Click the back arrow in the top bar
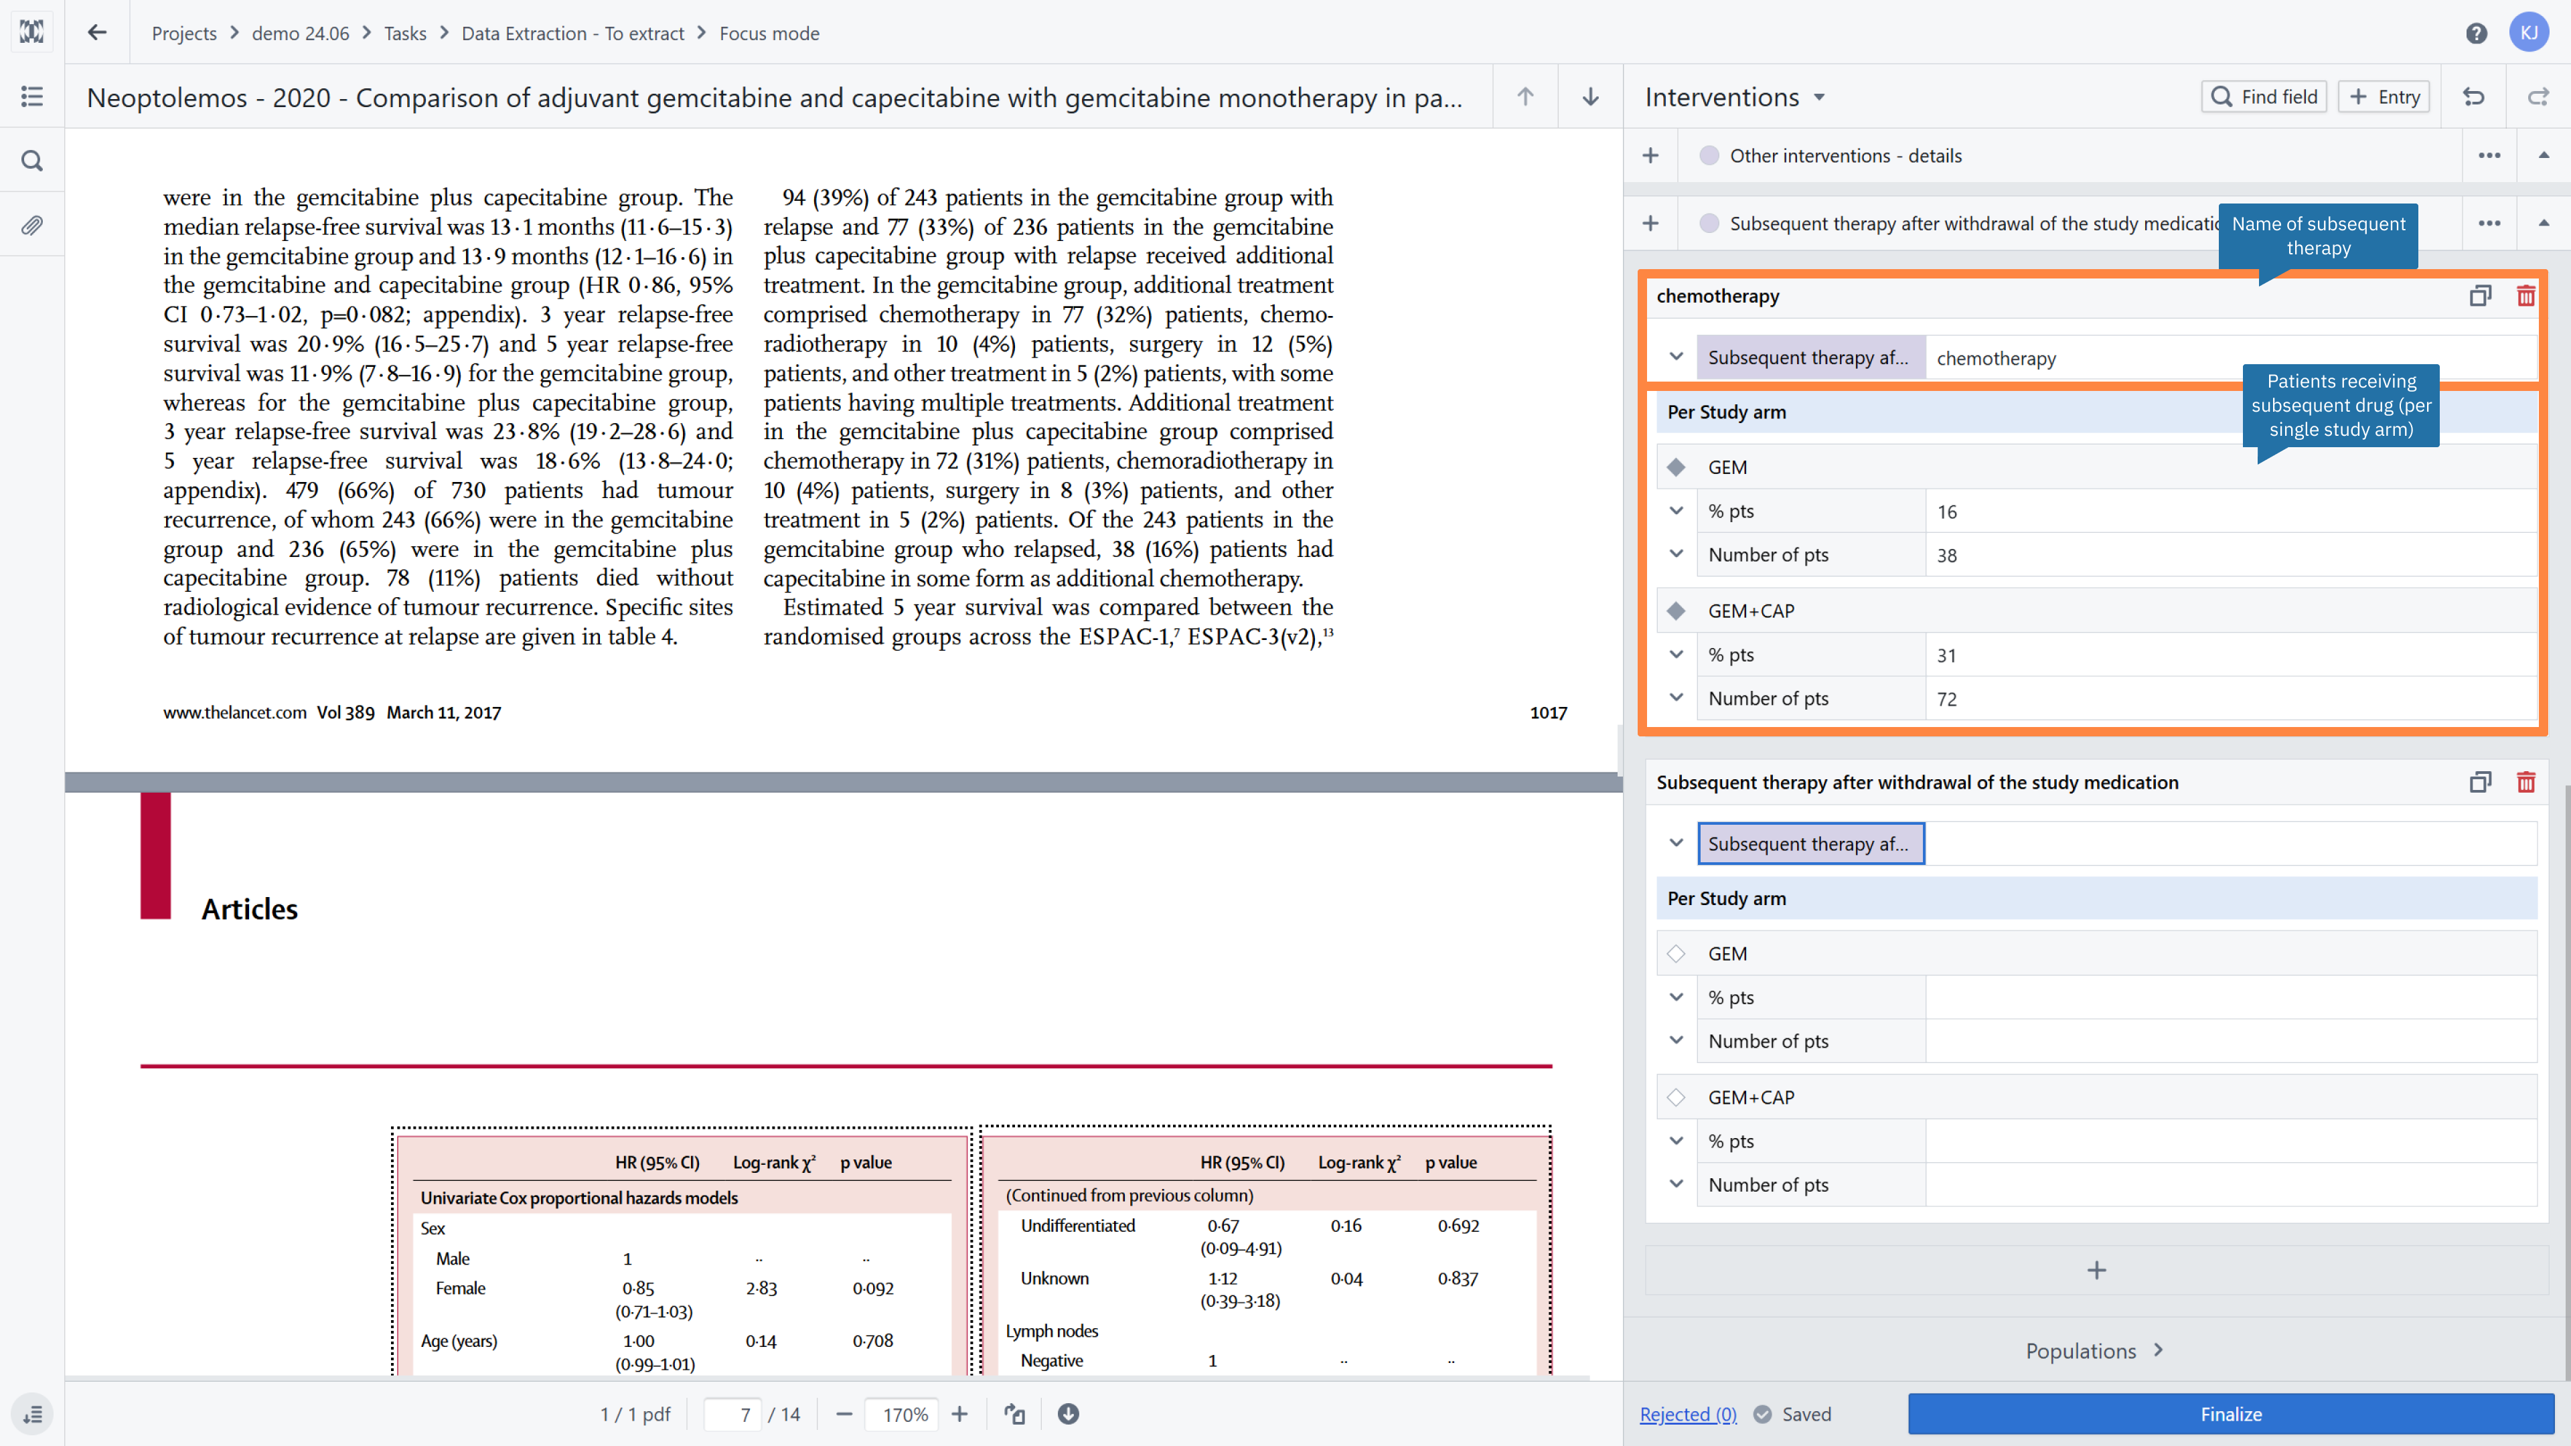Image resolution: width=2571 pixels, height=1446 pixels. coord(97,33)
